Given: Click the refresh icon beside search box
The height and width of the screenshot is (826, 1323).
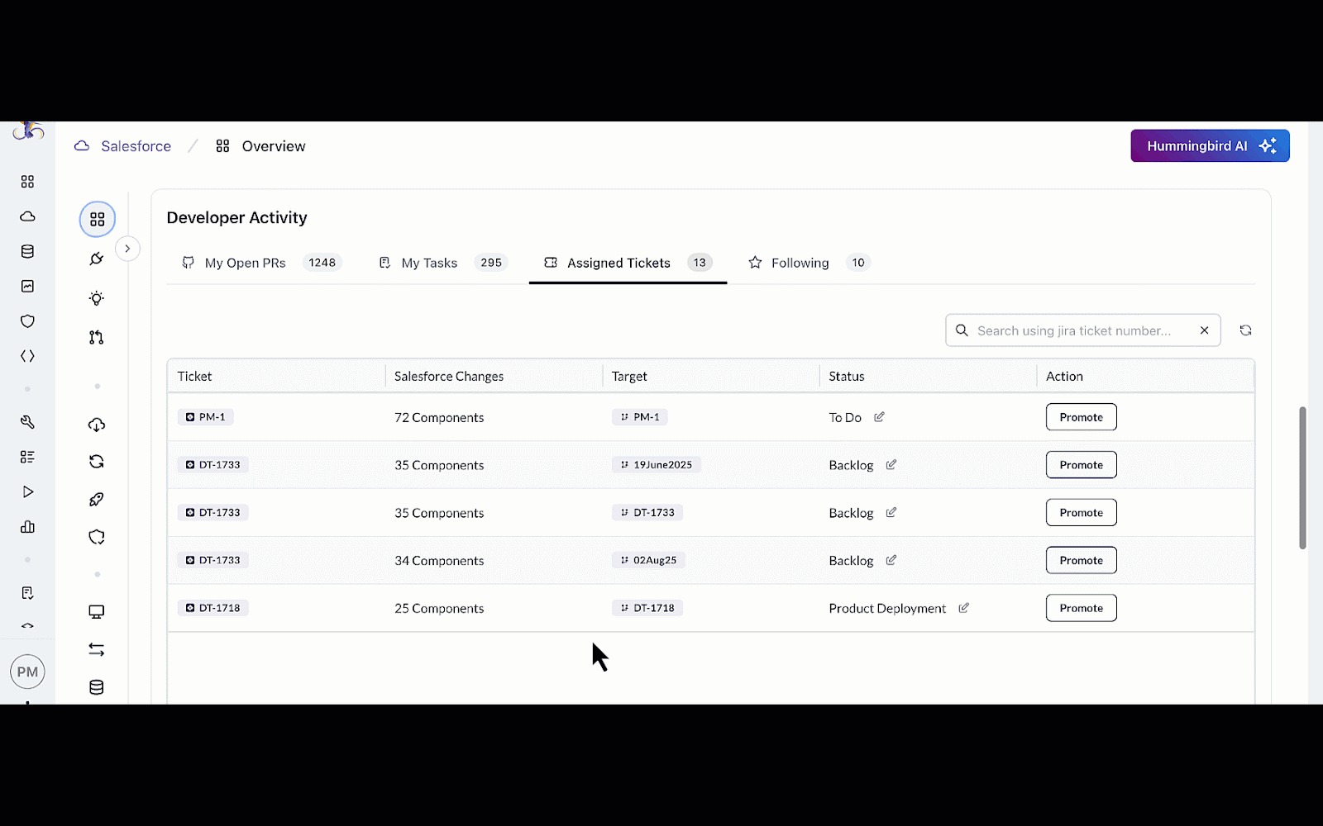Looking at the screenshot, I should point(1245,330).
